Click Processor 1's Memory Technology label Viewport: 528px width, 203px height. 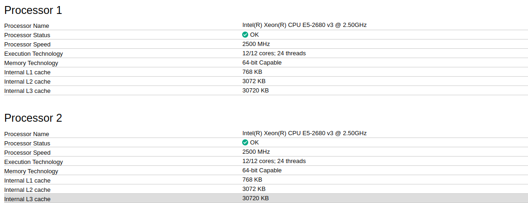click(31, 63)
